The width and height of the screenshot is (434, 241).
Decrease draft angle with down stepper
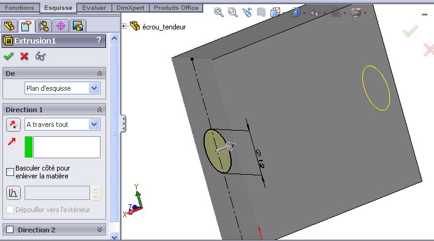click(95, 196)
